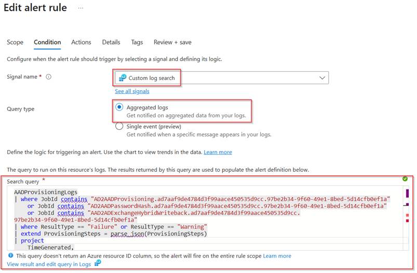Open View result and edit query in Logs

coord(49,264)
